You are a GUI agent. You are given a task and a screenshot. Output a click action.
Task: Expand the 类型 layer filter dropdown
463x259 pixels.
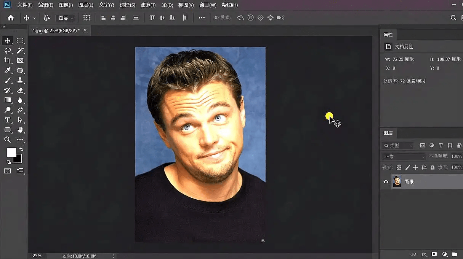(x=398, y=146)
